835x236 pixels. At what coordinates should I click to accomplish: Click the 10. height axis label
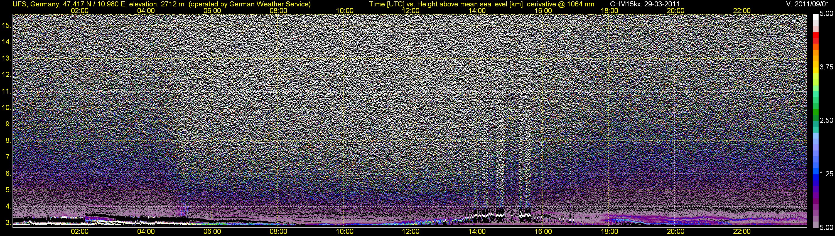(x=6, y=108)
